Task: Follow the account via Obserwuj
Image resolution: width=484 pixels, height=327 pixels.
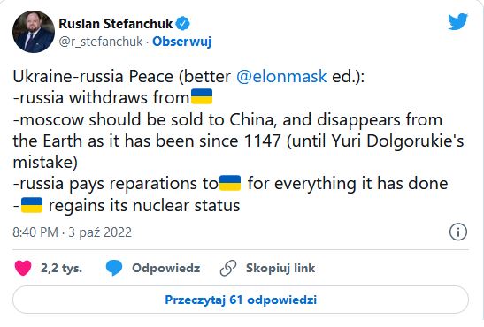Action: tap(181, 42)
